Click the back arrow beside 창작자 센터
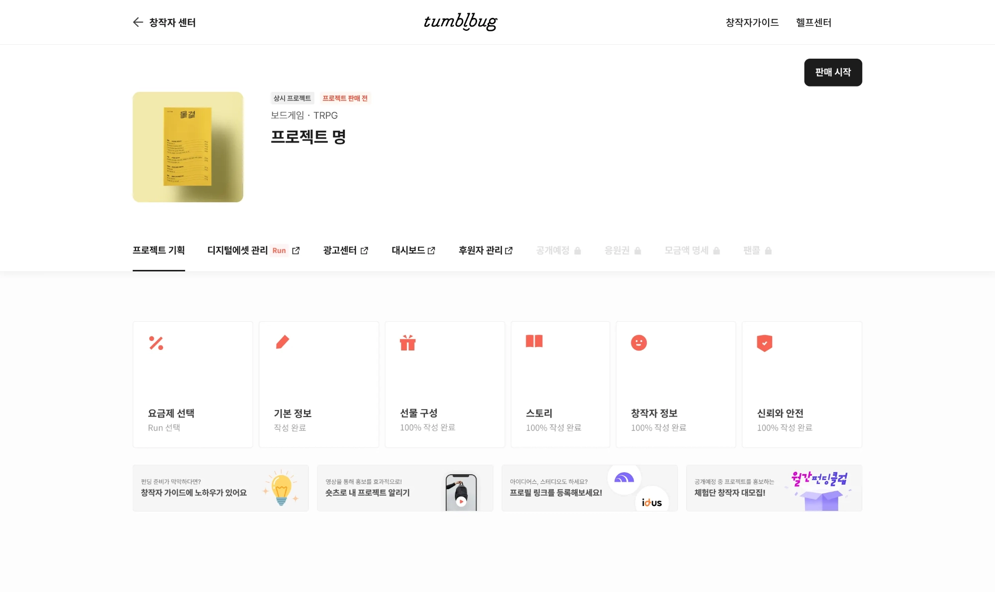 pyautogui.click(x=138, y=22)
